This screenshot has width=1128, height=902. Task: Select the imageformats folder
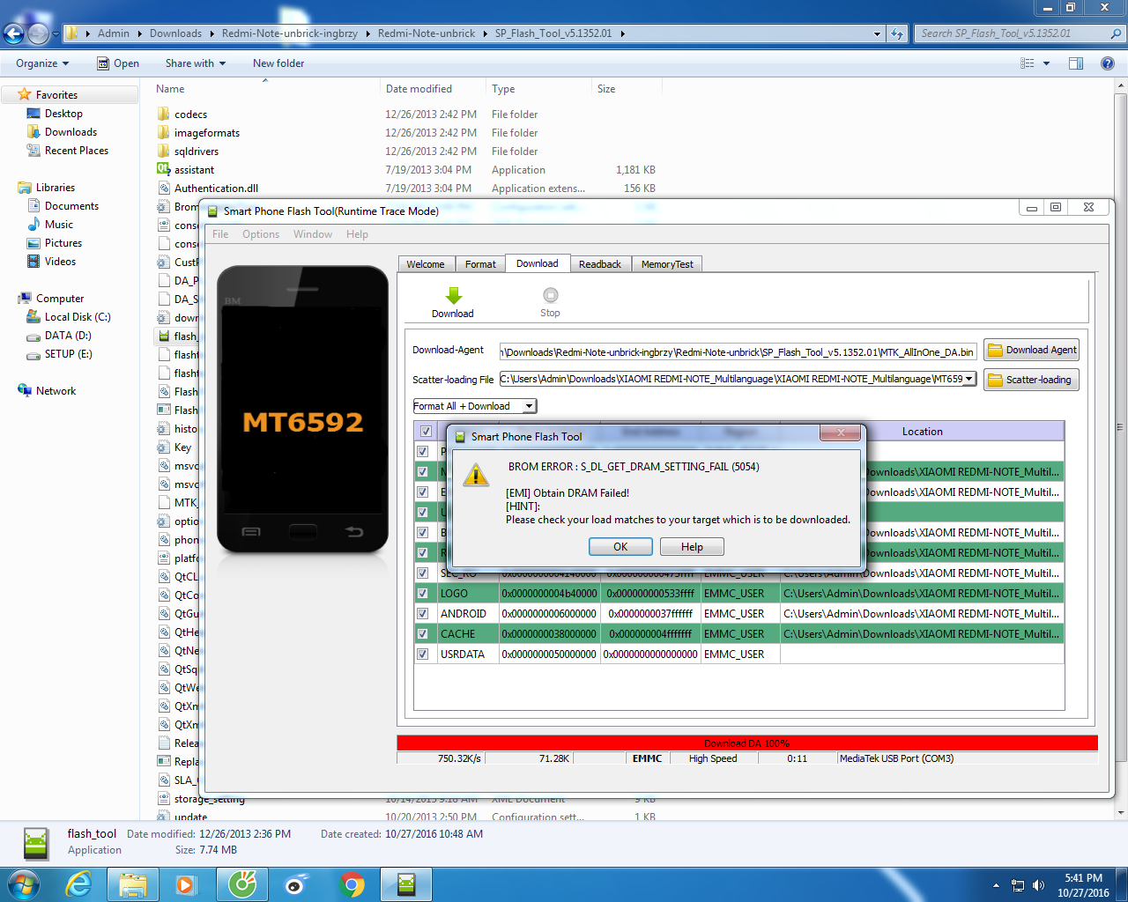click(x=206, y=133)
